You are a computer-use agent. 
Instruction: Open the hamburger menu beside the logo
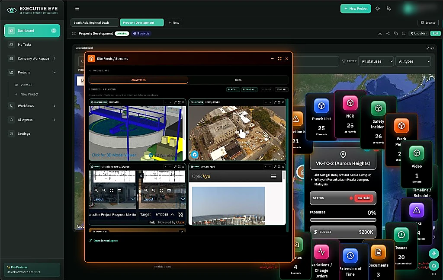77,9
